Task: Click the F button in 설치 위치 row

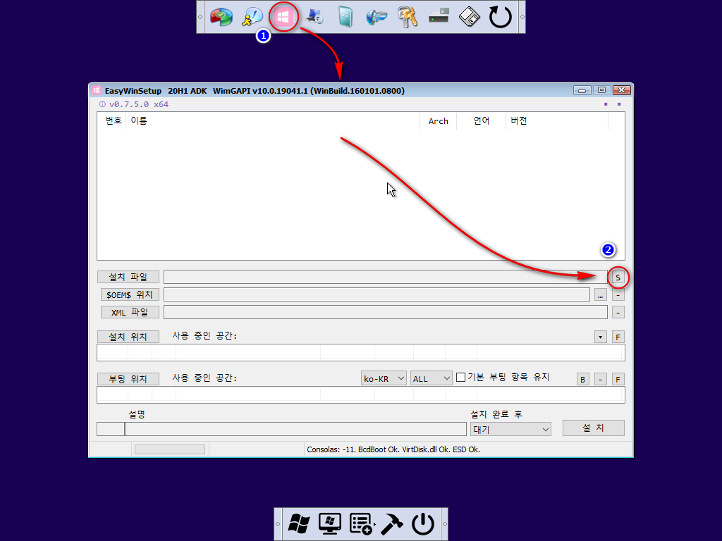Action: tap(618, 337)
